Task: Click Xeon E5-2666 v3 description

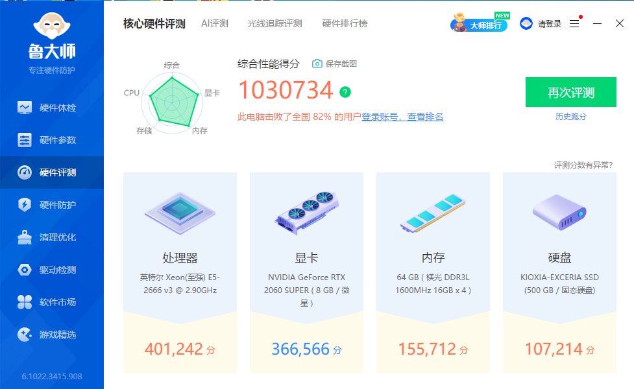Action: (x=180, y=283)
